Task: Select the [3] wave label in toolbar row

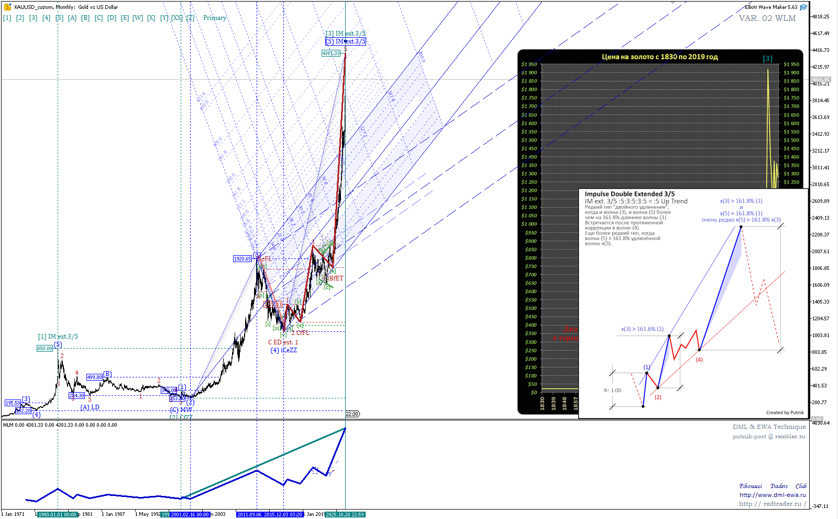Action: pos(33,18)
